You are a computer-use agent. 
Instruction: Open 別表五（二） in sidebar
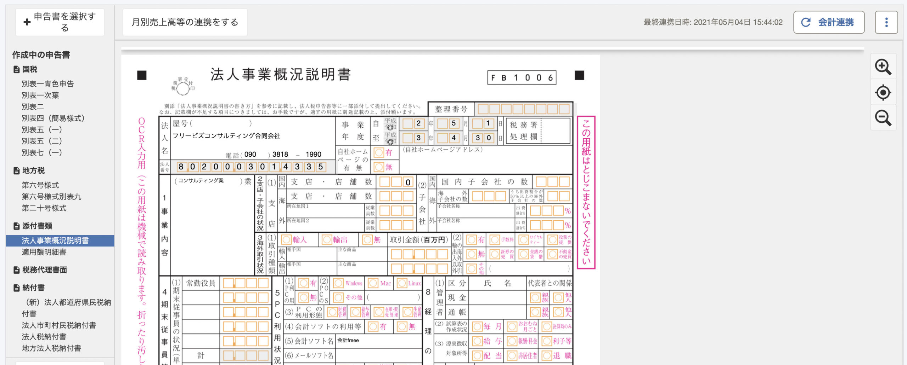point(42,141)
